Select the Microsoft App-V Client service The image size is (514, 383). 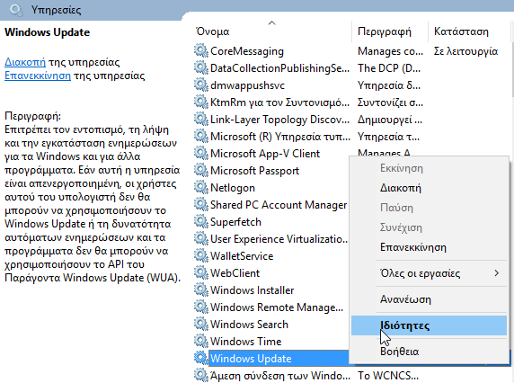point(265,154)
